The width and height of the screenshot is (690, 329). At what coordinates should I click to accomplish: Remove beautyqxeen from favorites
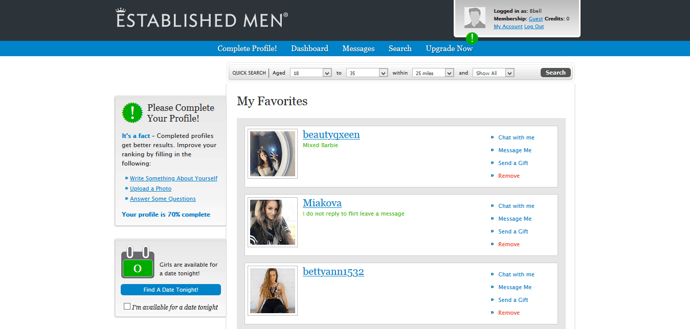coord(509,176)
